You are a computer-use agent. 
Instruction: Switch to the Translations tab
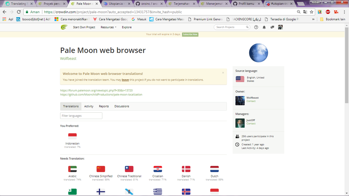tap(71, 106)
